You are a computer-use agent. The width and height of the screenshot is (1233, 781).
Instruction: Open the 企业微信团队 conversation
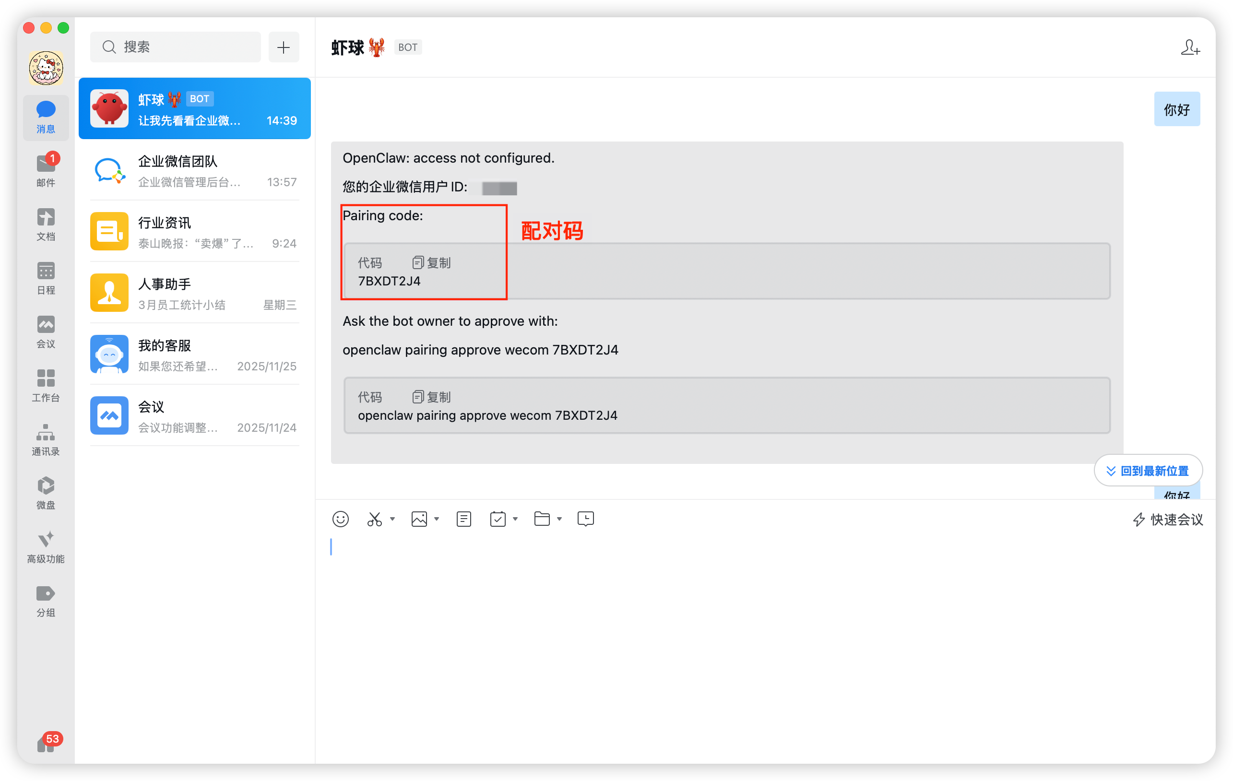point(195,171)
